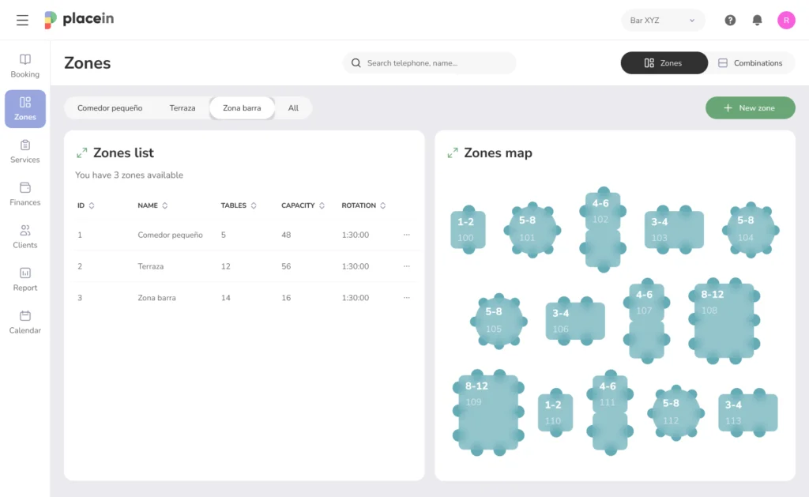Select large table 108
Image resolution: width=809 pixels, height=497 pixels.
point(724,321)
